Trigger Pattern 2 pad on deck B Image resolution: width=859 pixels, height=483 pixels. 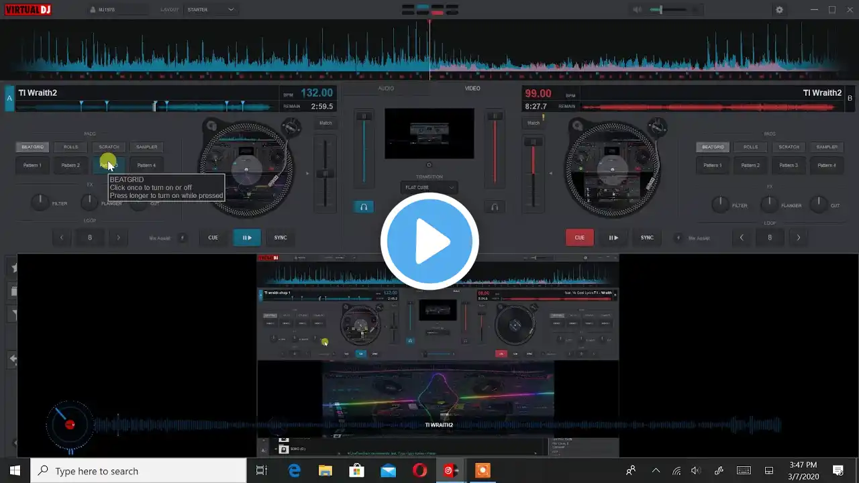(751, 165)
